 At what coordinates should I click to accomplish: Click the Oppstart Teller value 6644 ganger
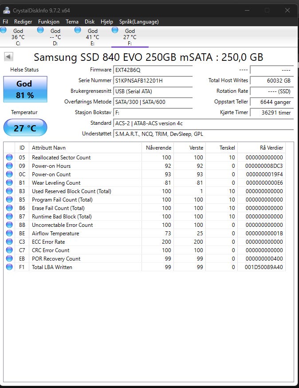(x=272, y=102)
